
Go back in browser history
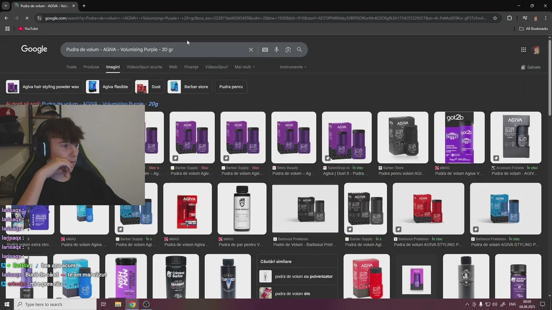(x=6, y=18)
